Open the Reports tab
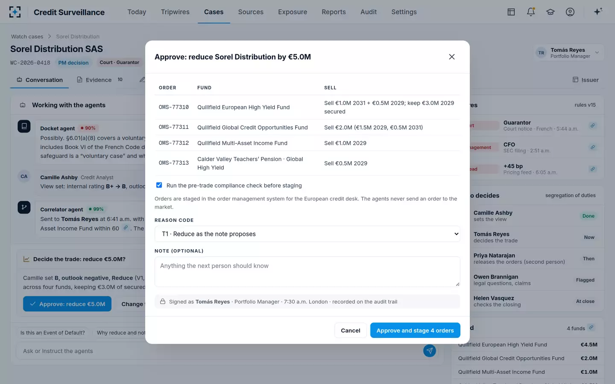The height and width of the screenshot is (384, 615). (334, 12)
